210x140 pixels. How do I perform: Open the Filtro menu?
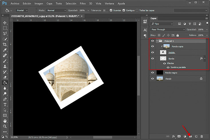pyautogui.click(x=83, y=4)
